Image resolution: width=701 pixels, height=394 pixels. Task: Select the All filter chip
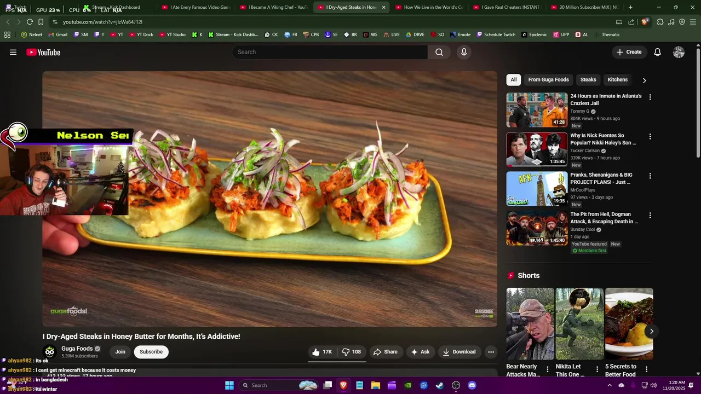514,79
